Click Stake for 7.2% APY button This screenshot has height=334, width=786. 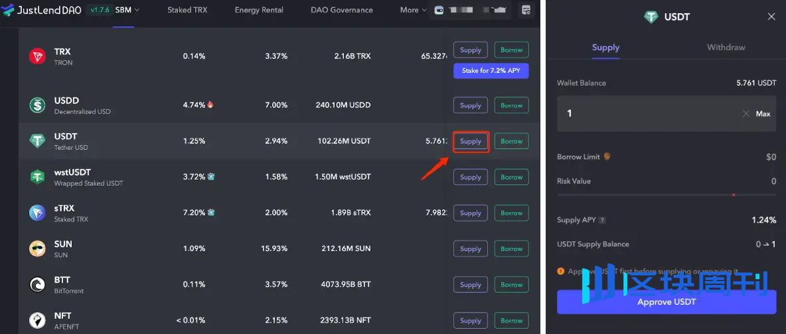pyautogui.click(x=491, y=71)
